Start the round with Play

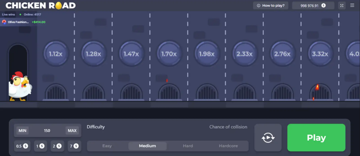tap(316, 138)
